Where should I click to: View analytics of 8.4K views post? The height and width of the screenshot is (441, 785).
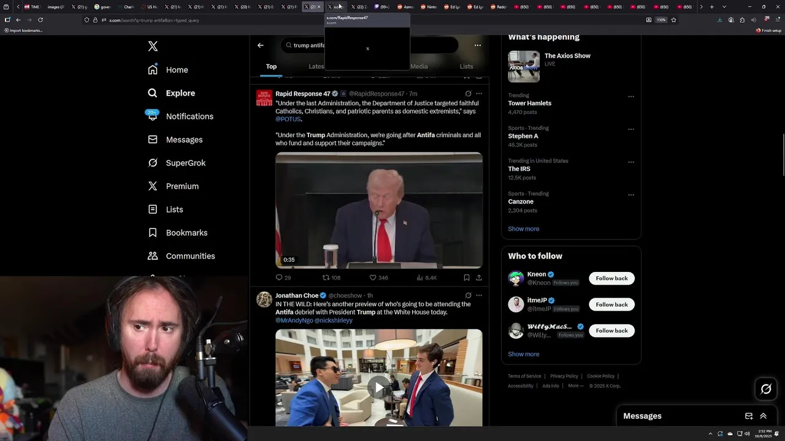426,277
